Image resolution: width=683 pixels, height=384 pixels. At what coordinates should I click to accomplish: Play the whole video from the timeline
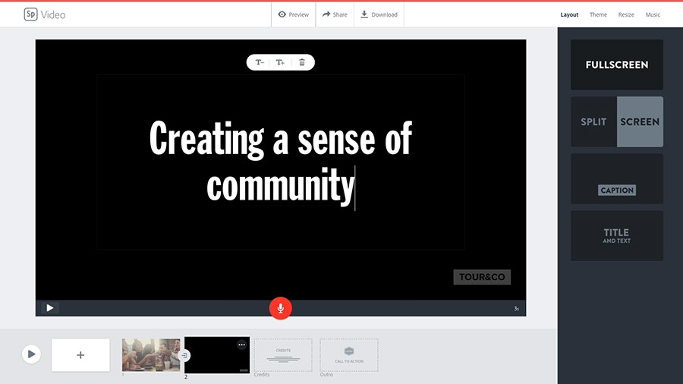31,354
